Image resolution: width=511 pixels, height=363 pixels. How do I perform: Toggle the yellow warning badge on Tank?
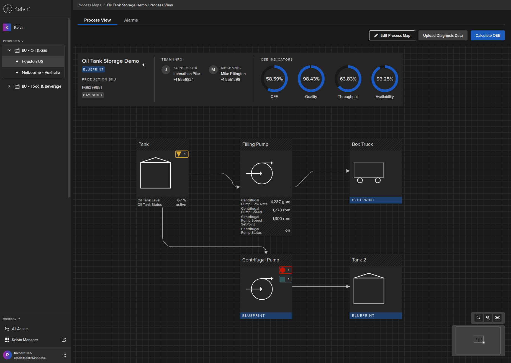point(182,154)
